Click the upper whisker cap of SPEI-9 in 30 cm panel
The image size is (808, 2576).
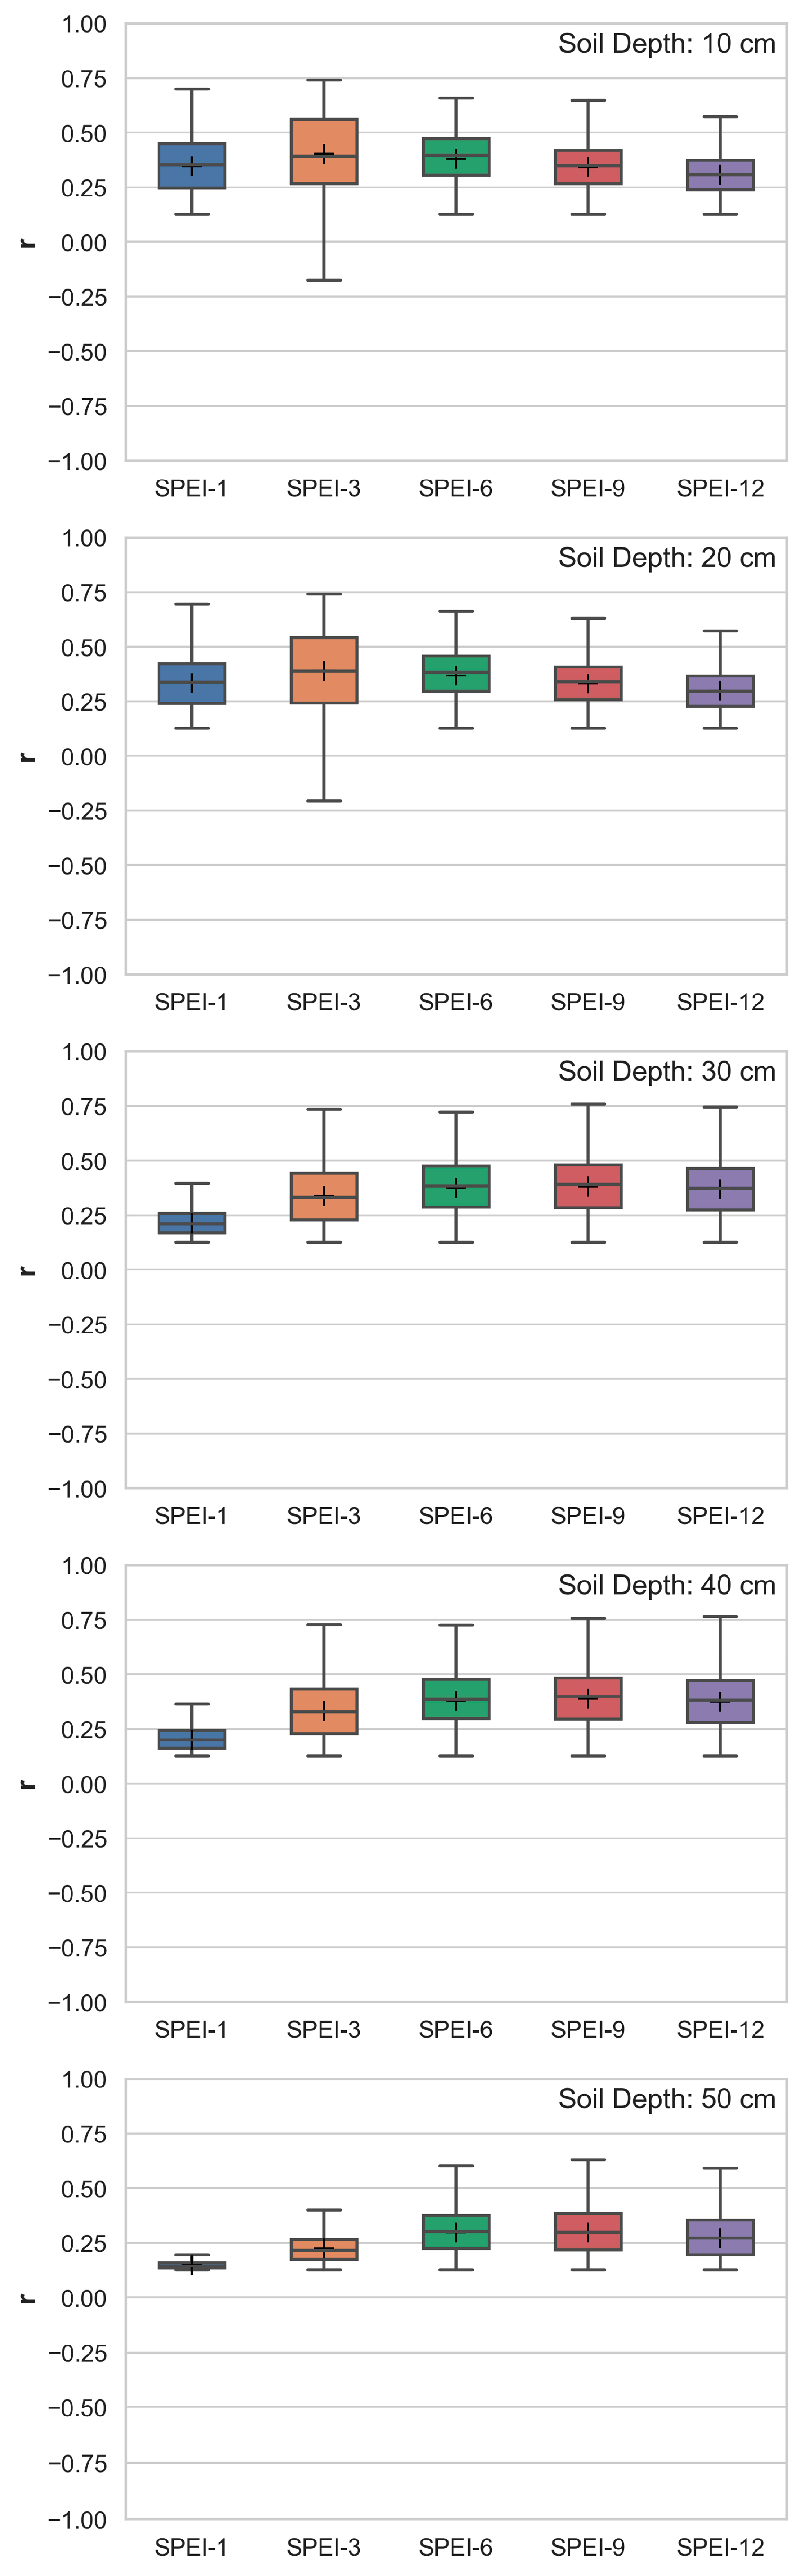588,1104
